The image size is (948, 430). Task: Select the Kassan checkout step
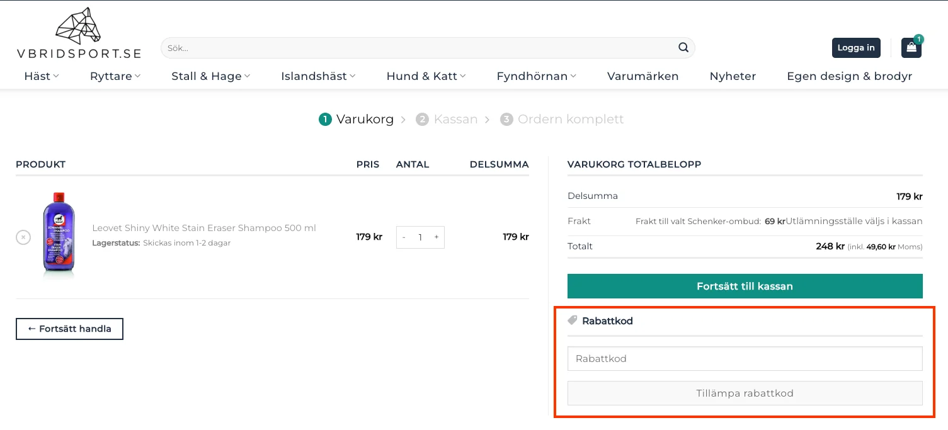pos(447,119)
